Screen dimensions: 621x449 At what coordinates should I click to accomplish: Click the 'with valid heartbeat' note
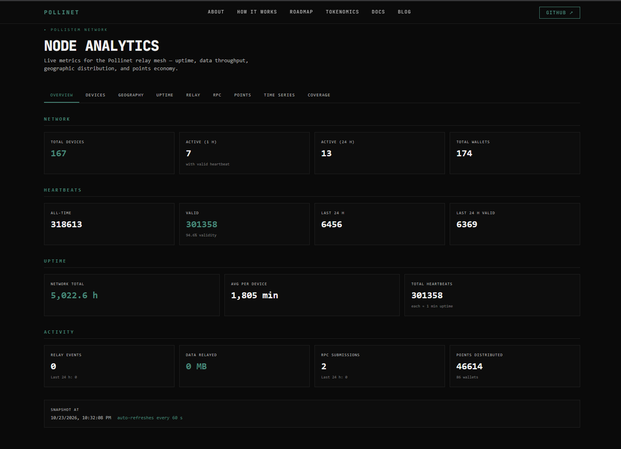(x=208, y=164)
